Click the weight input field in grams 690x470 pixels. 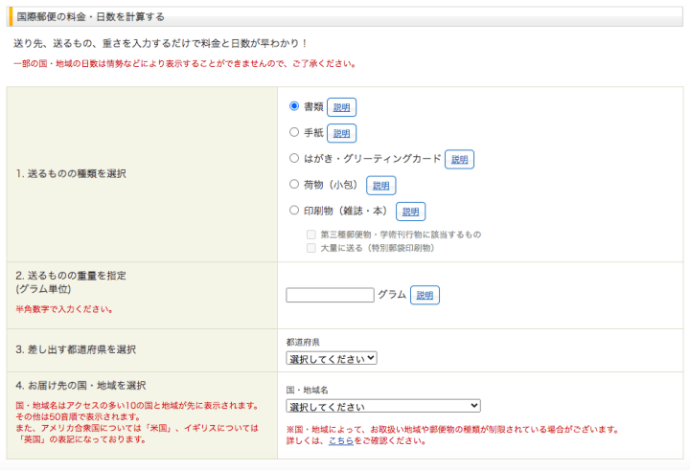point(330,295)
